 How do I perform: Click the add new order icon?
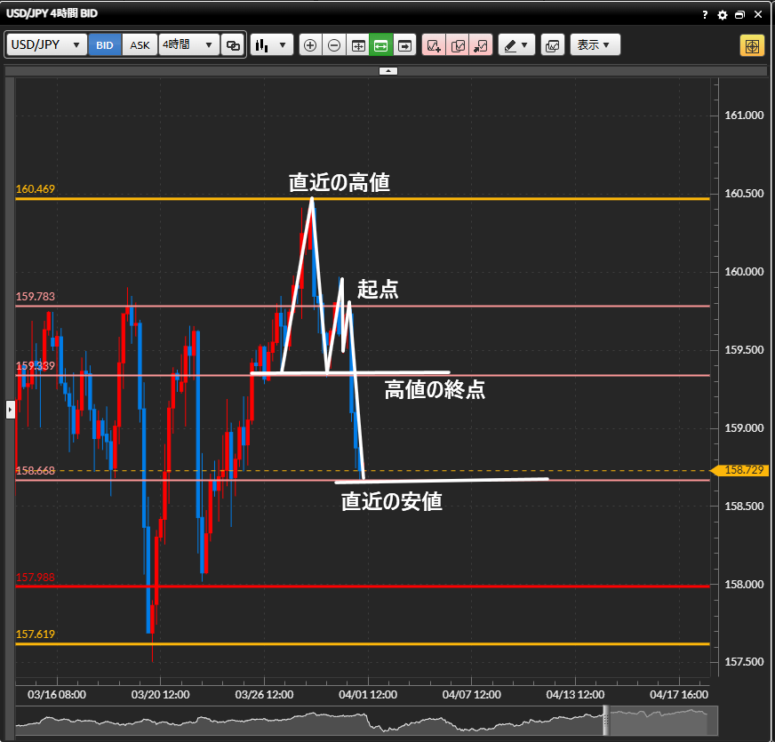point(434,45)
